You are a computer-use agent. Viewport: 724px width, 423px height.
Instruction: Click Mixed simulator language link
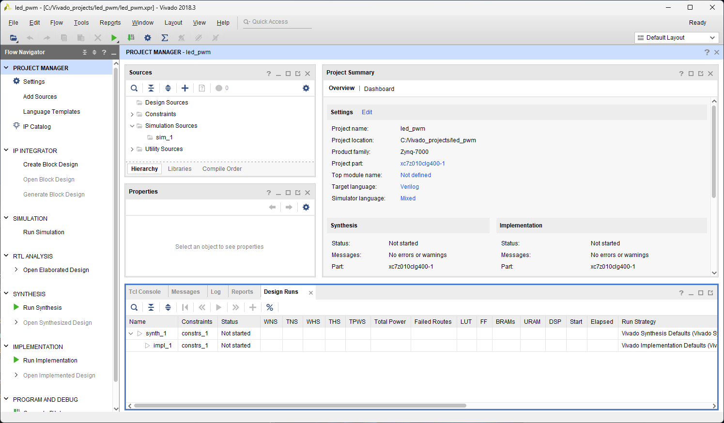pyautogui.click(x=408, y=198)
